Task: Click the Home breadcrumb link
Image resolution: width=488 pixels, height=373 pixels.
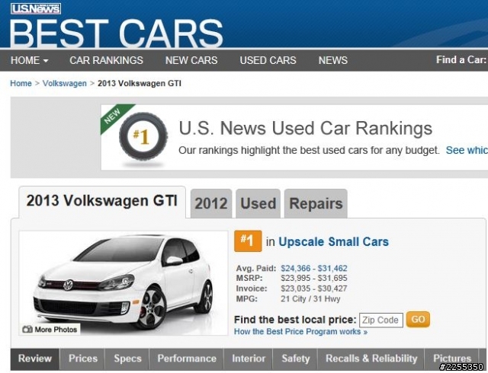Action: 21,83
